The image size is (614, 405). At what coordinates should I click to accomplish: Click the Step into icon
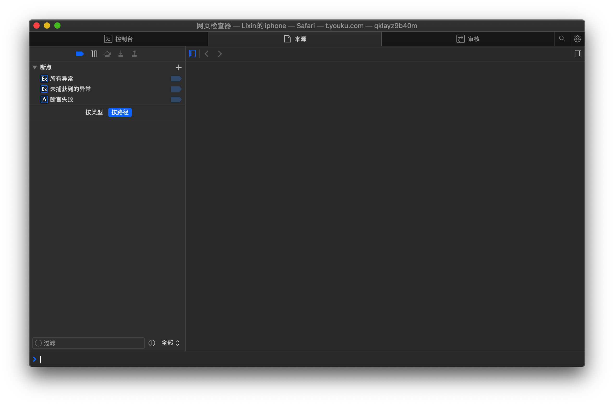[121, 54]
